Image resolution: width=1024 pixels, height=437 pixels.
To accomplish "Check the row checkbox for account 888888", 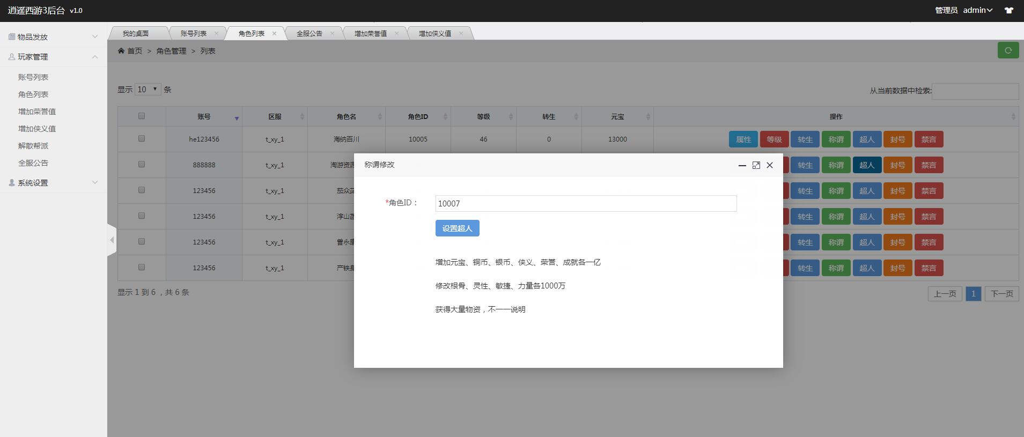I will point(142,164).
